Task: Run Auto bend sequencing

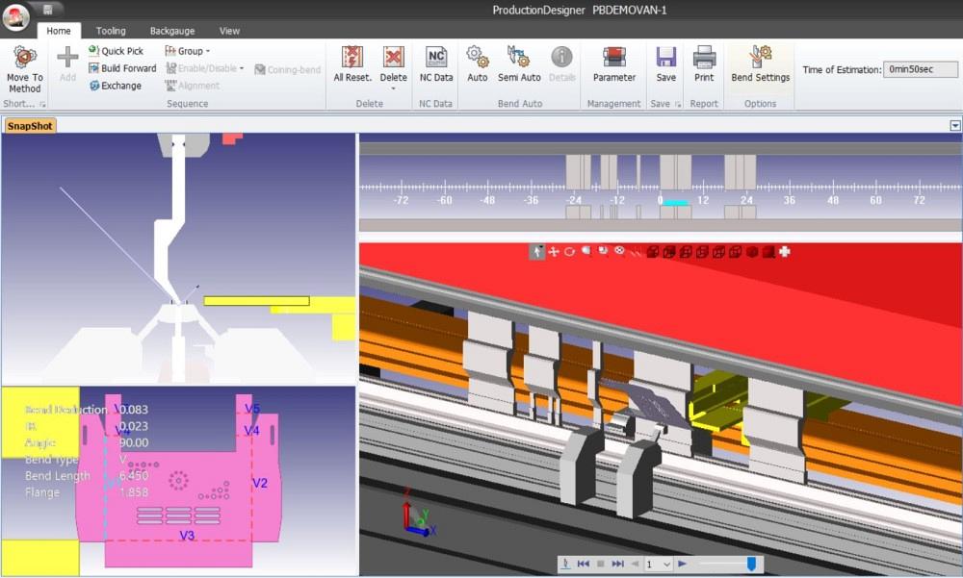Action: pos(477,63)
